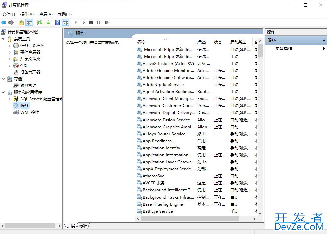Toggle the Show/Hide console tree icon

tap(29, 22)
